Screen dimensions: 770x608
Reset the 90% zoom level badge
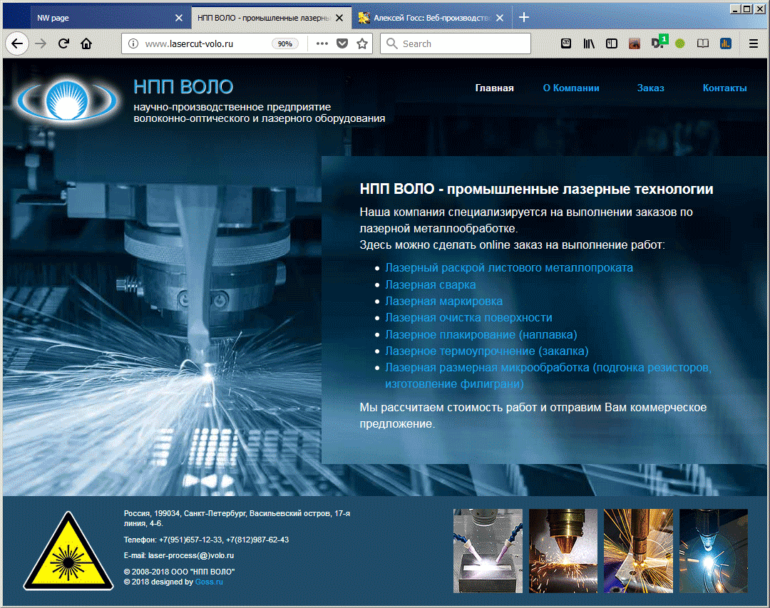[x=284, y=43]
